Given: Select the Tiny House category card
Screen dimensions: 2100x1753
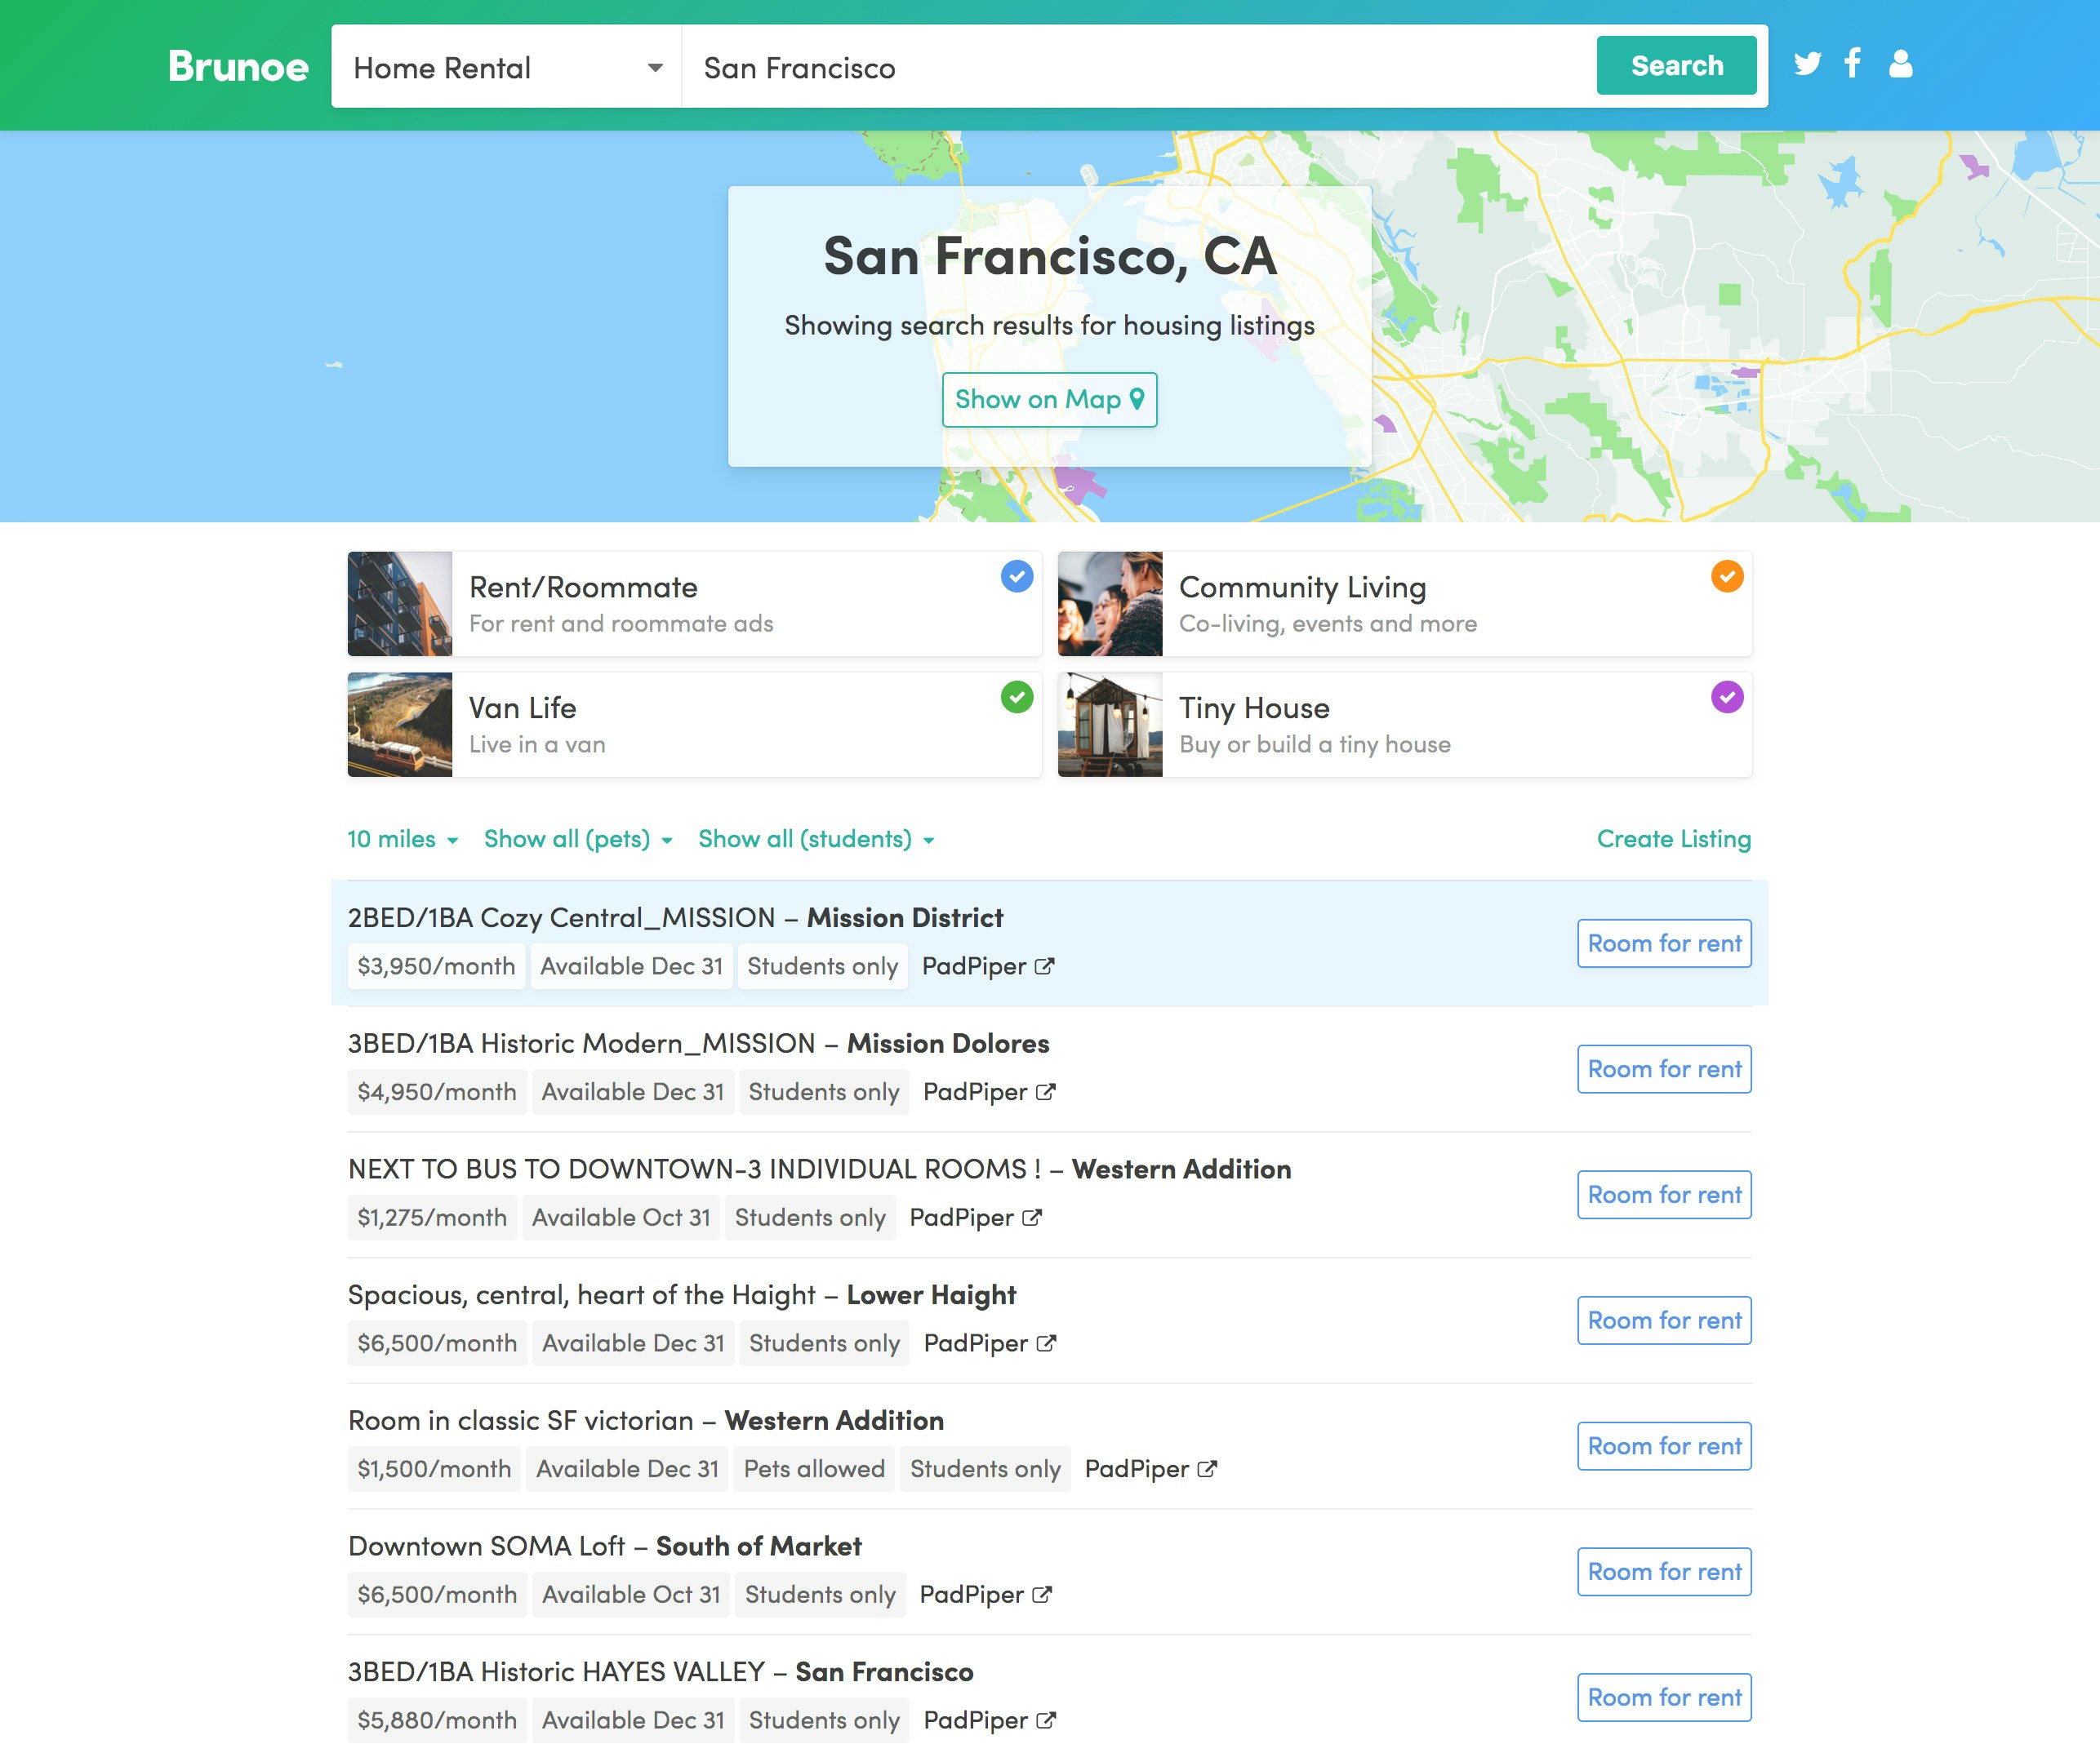Looking at the screenshot, I should (1400, 725).
